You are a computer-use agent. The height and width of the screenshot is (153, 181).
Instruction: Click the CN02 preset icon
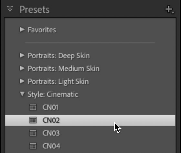click(33, 120)
